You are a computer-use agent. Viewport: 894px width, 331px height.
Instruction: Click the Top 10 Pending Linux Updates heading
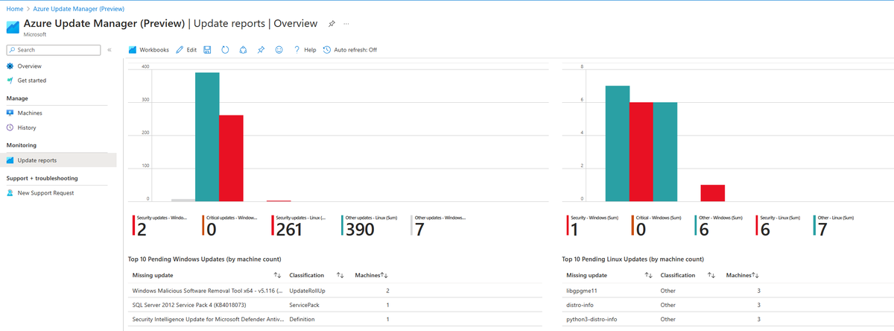(633, 259)
